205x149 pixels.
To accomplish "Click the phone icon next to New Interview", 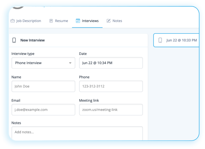I will [x=14, y=40].
